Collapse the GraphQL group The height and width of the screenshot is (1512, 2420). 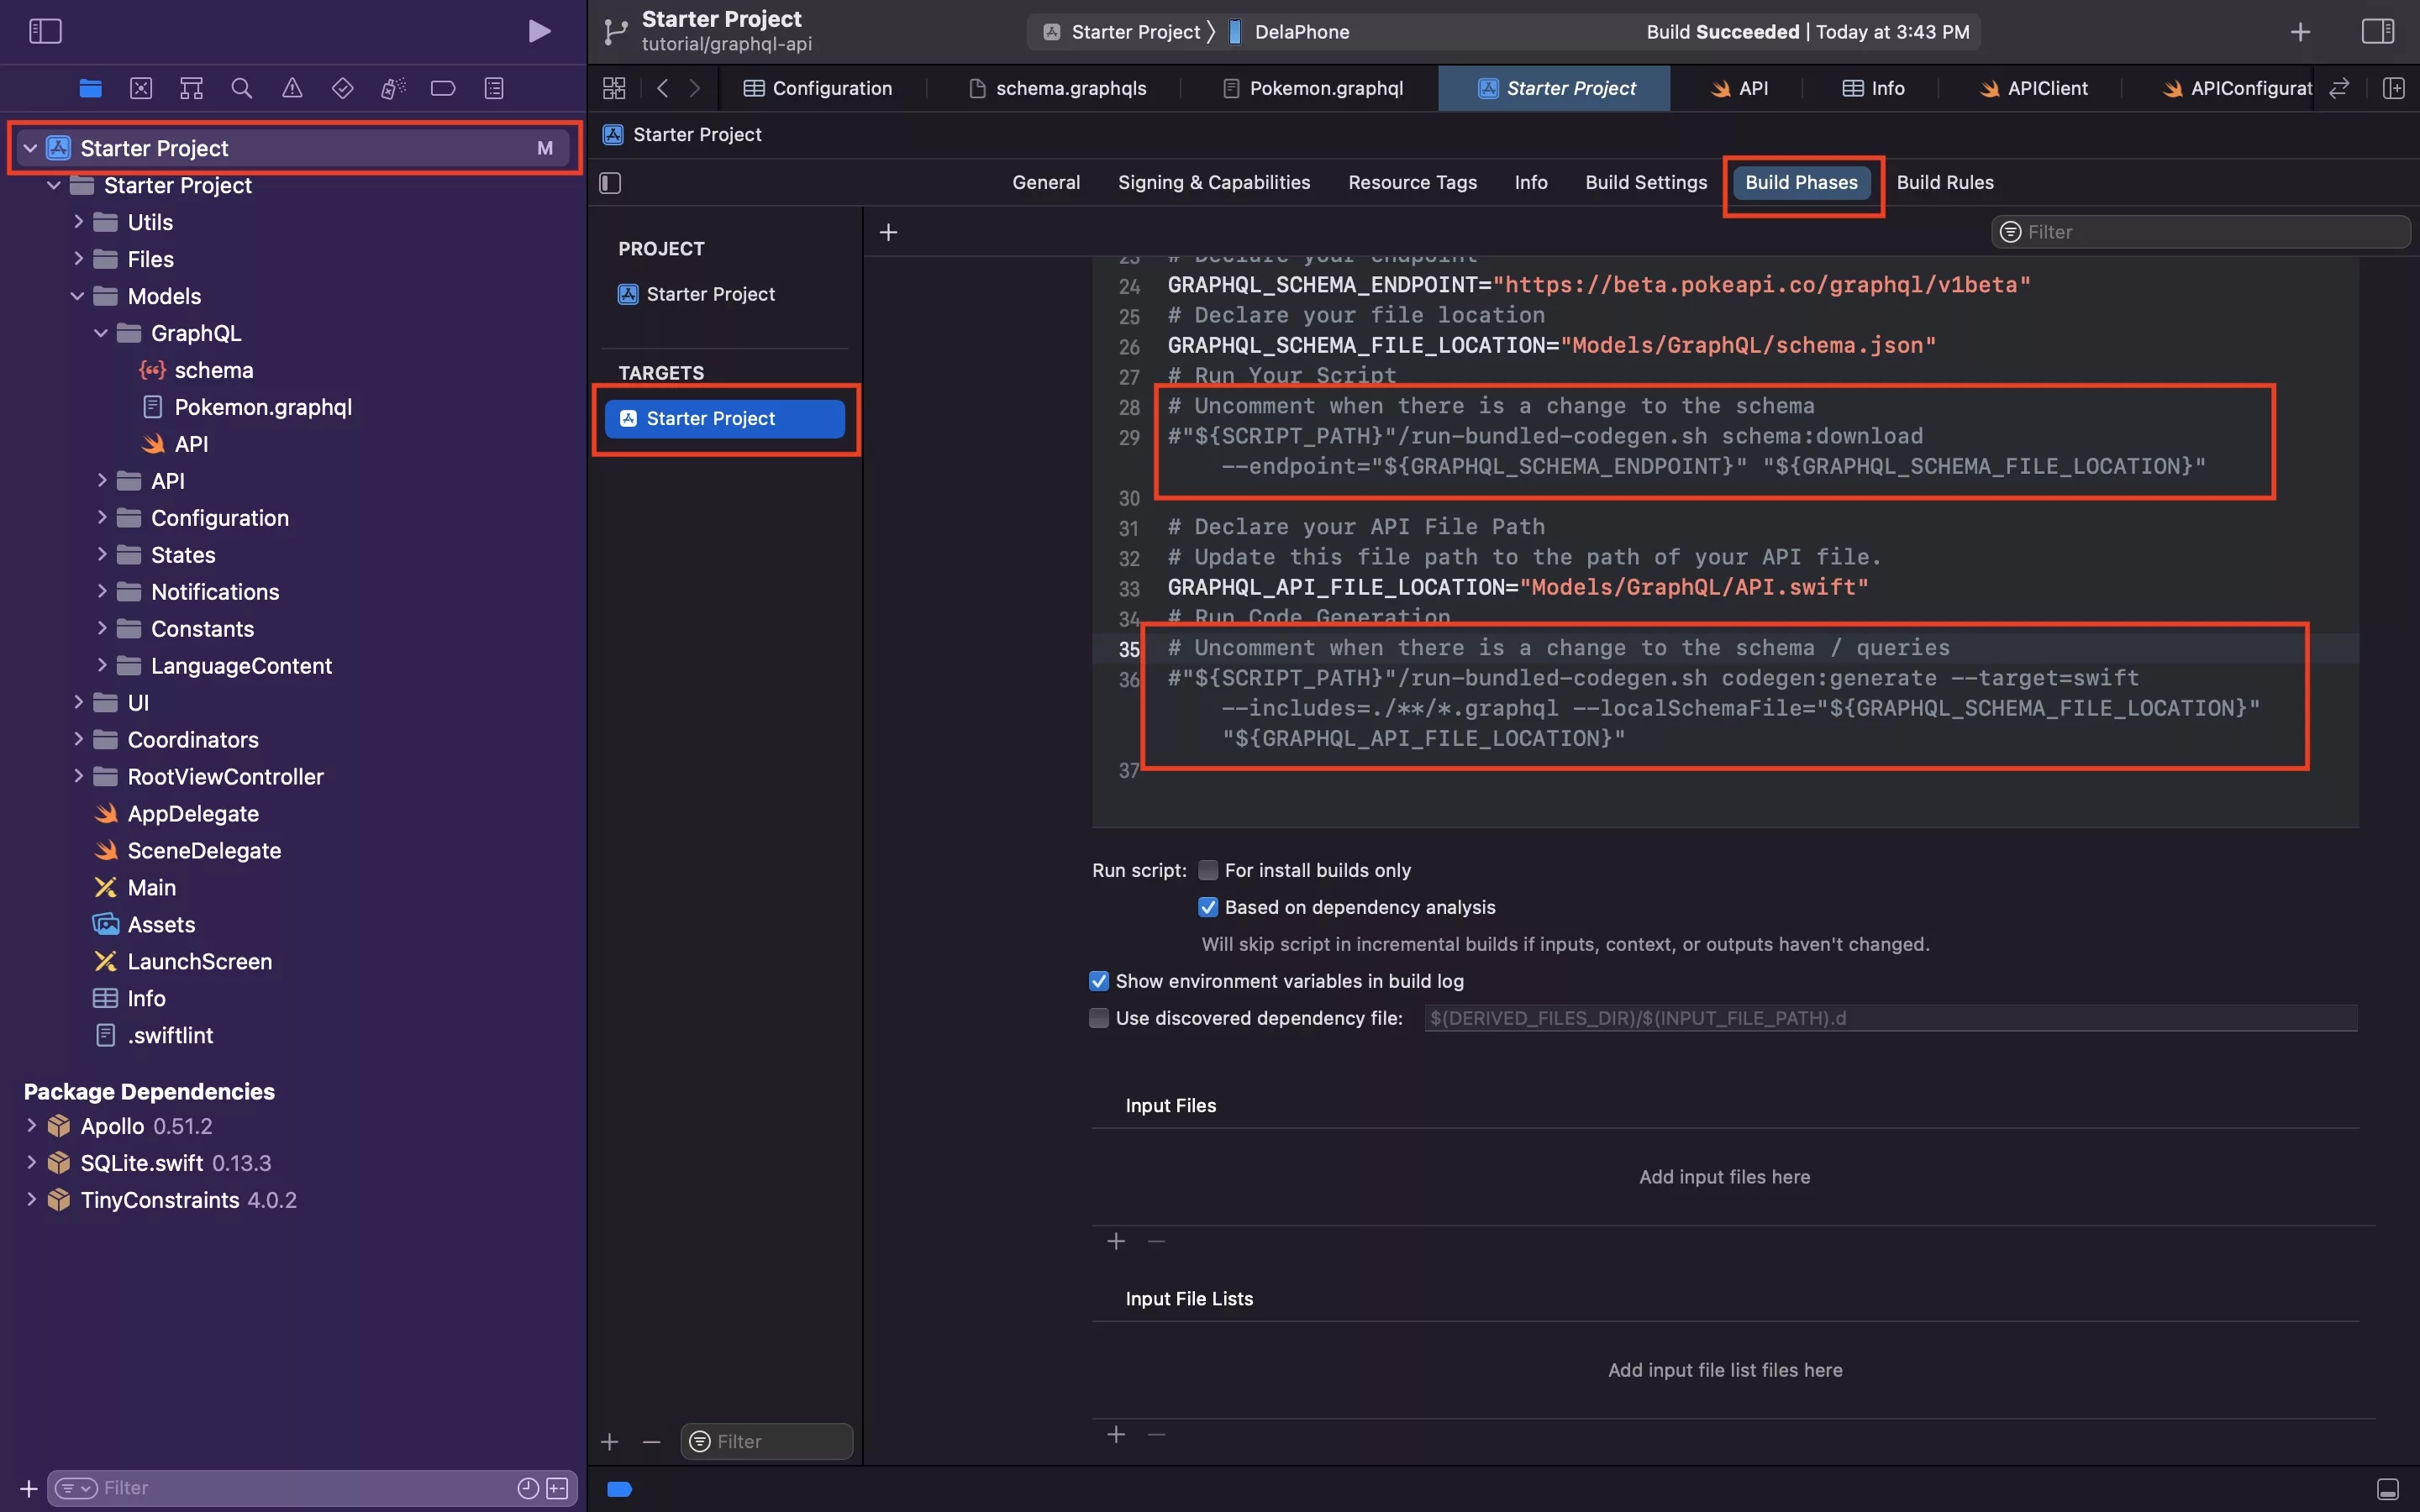(x=99, y=333)
